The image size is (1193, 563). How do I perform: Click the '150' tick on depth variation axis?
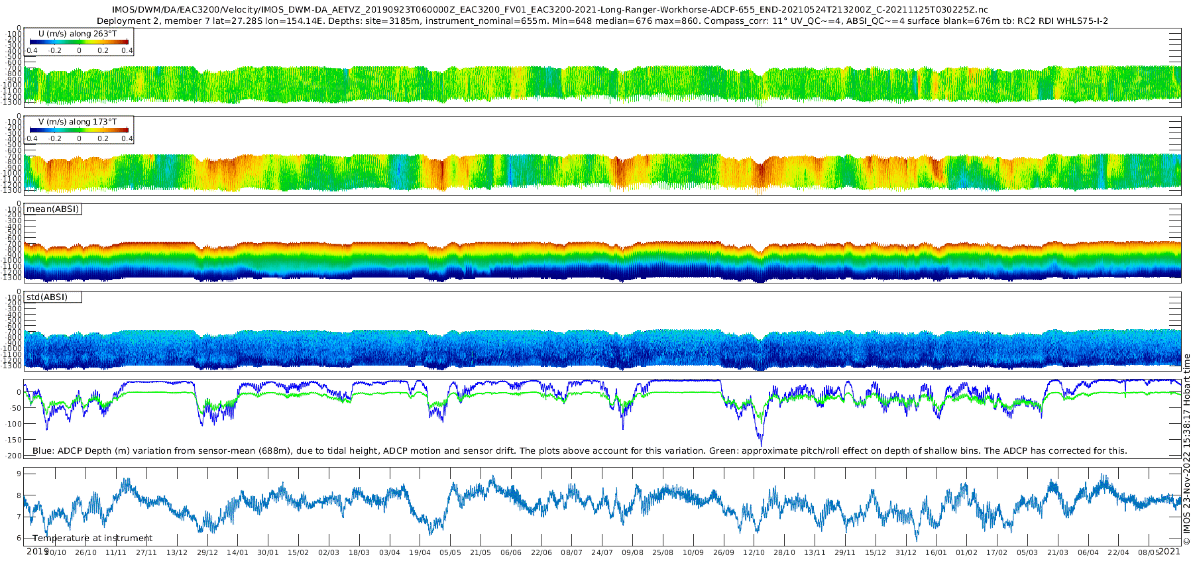(x=14, y=440)
